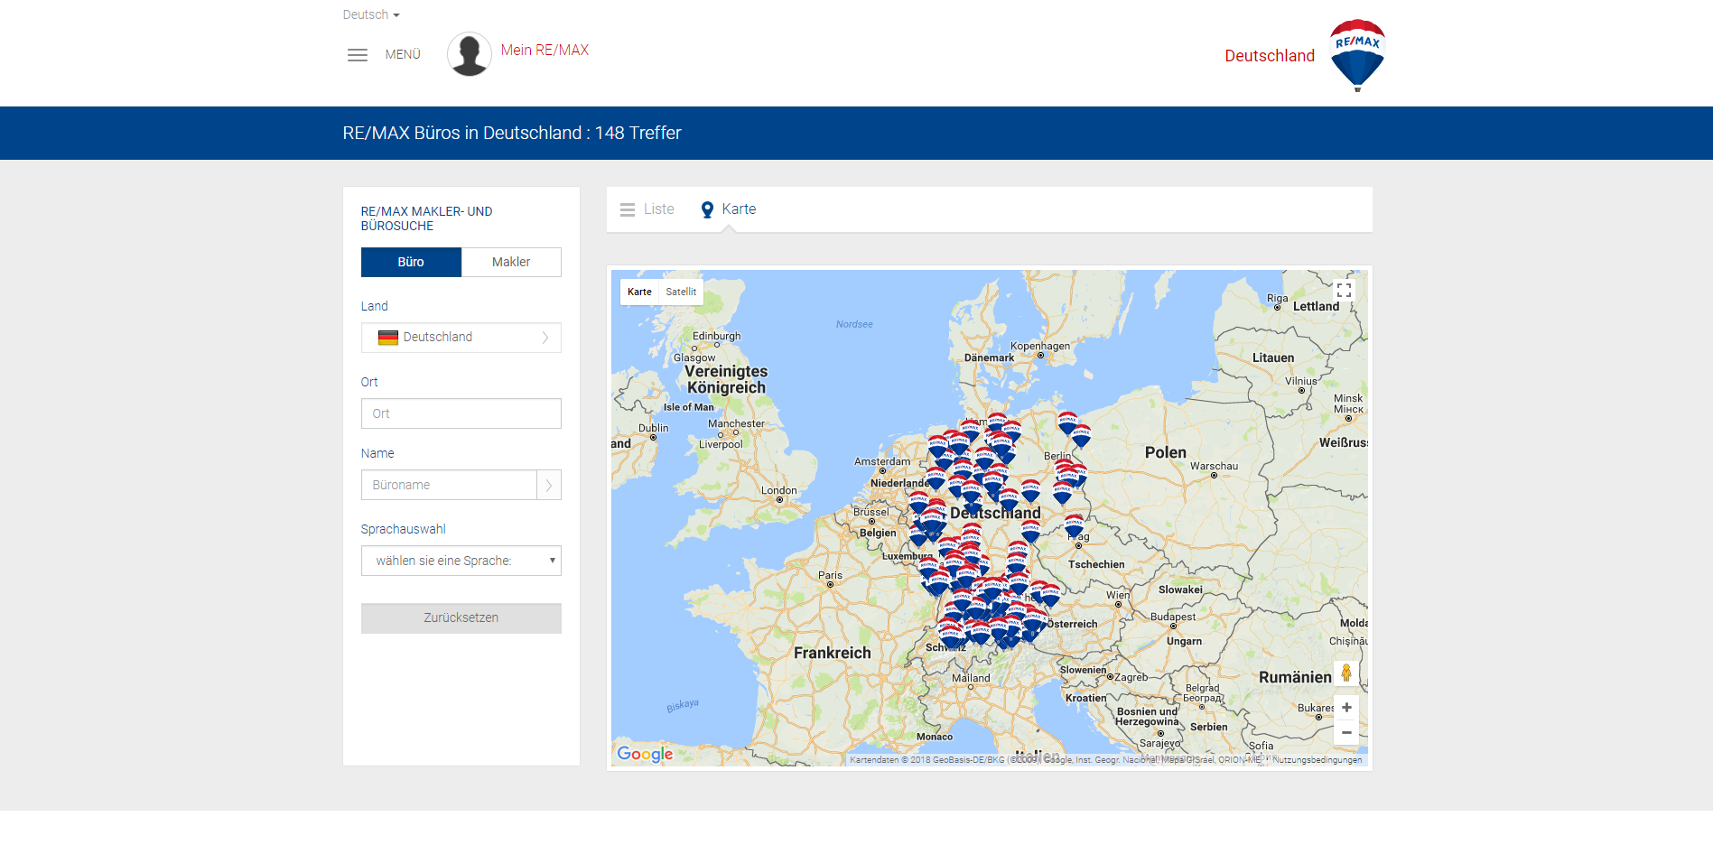Open the Mein RE/MAX link
This screenshot has width=1713, height=854.
[545, 50]
